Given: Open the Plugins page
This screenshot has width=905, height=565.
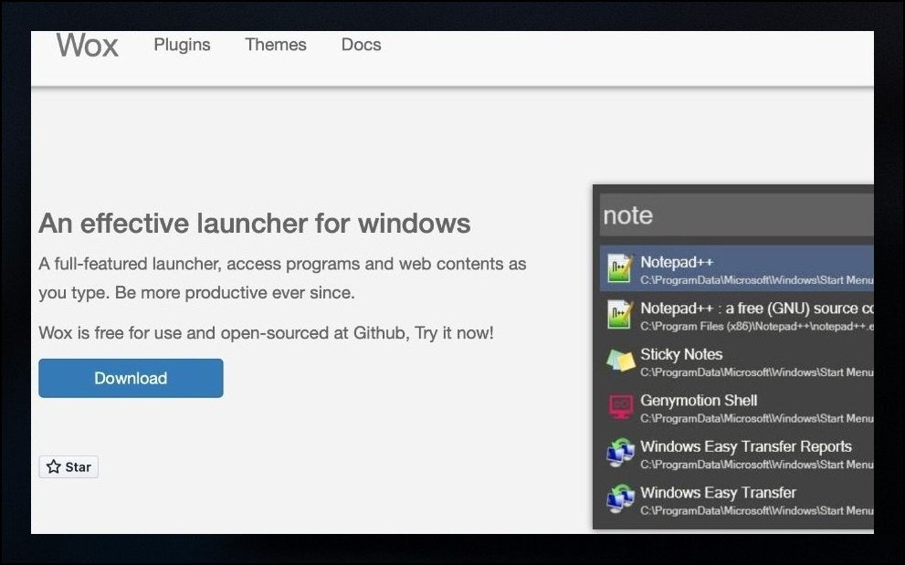Looking at the screenshot, I should point(182,45).
